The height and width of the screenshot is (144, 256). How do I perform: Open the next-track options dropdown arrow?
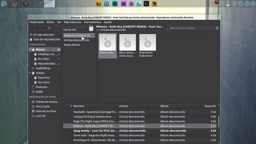[49, 28]
